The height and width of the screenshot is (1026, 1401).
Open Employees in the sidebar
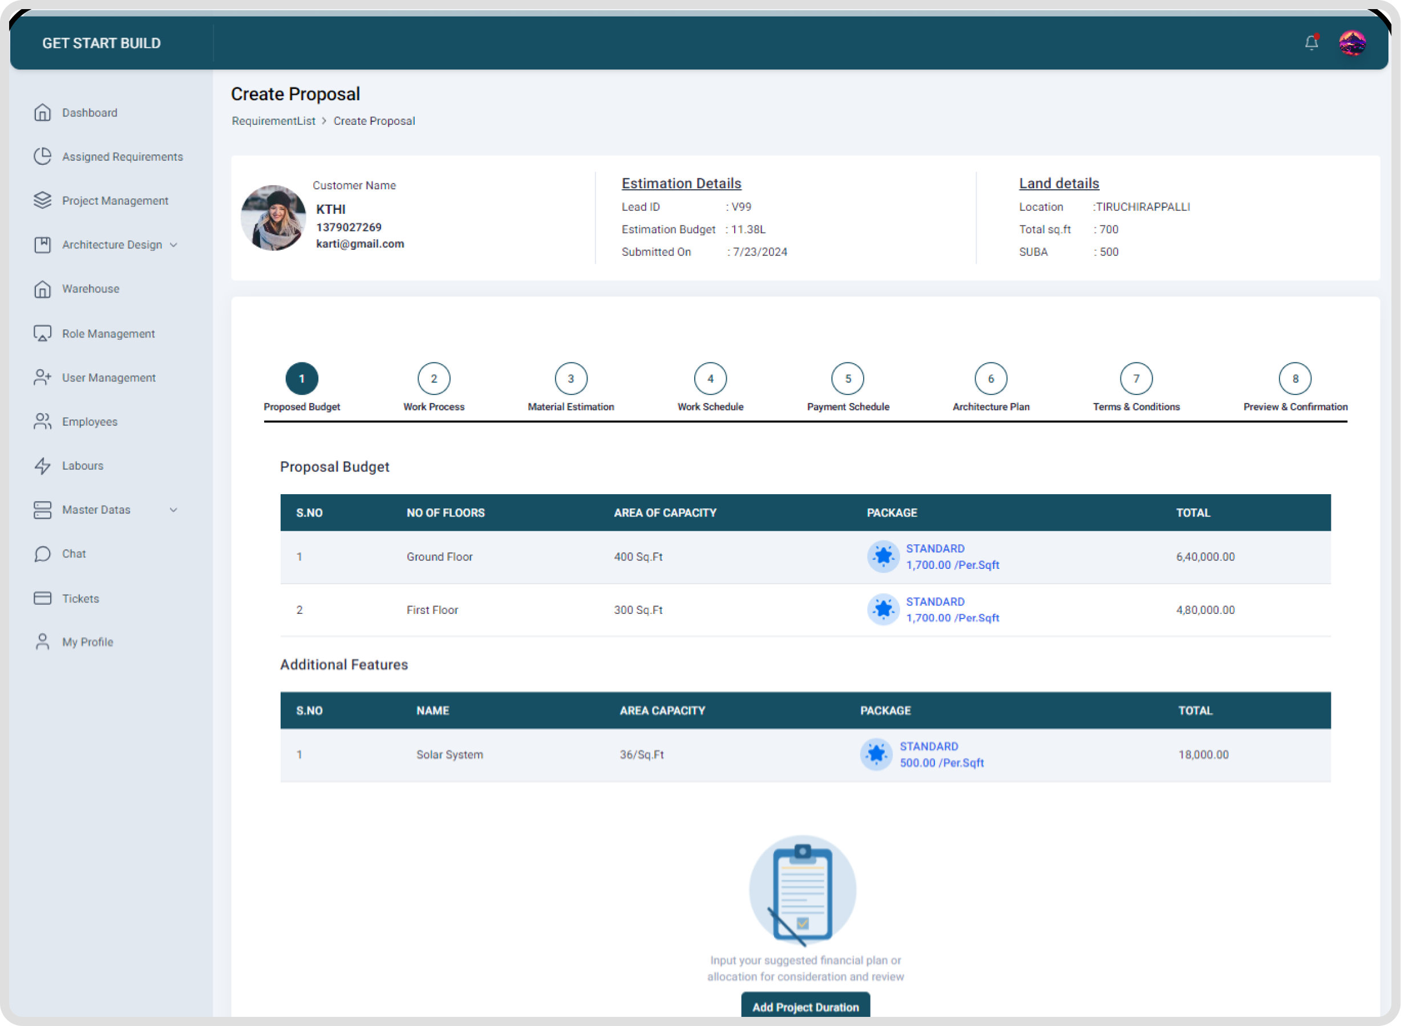[89, 422]
